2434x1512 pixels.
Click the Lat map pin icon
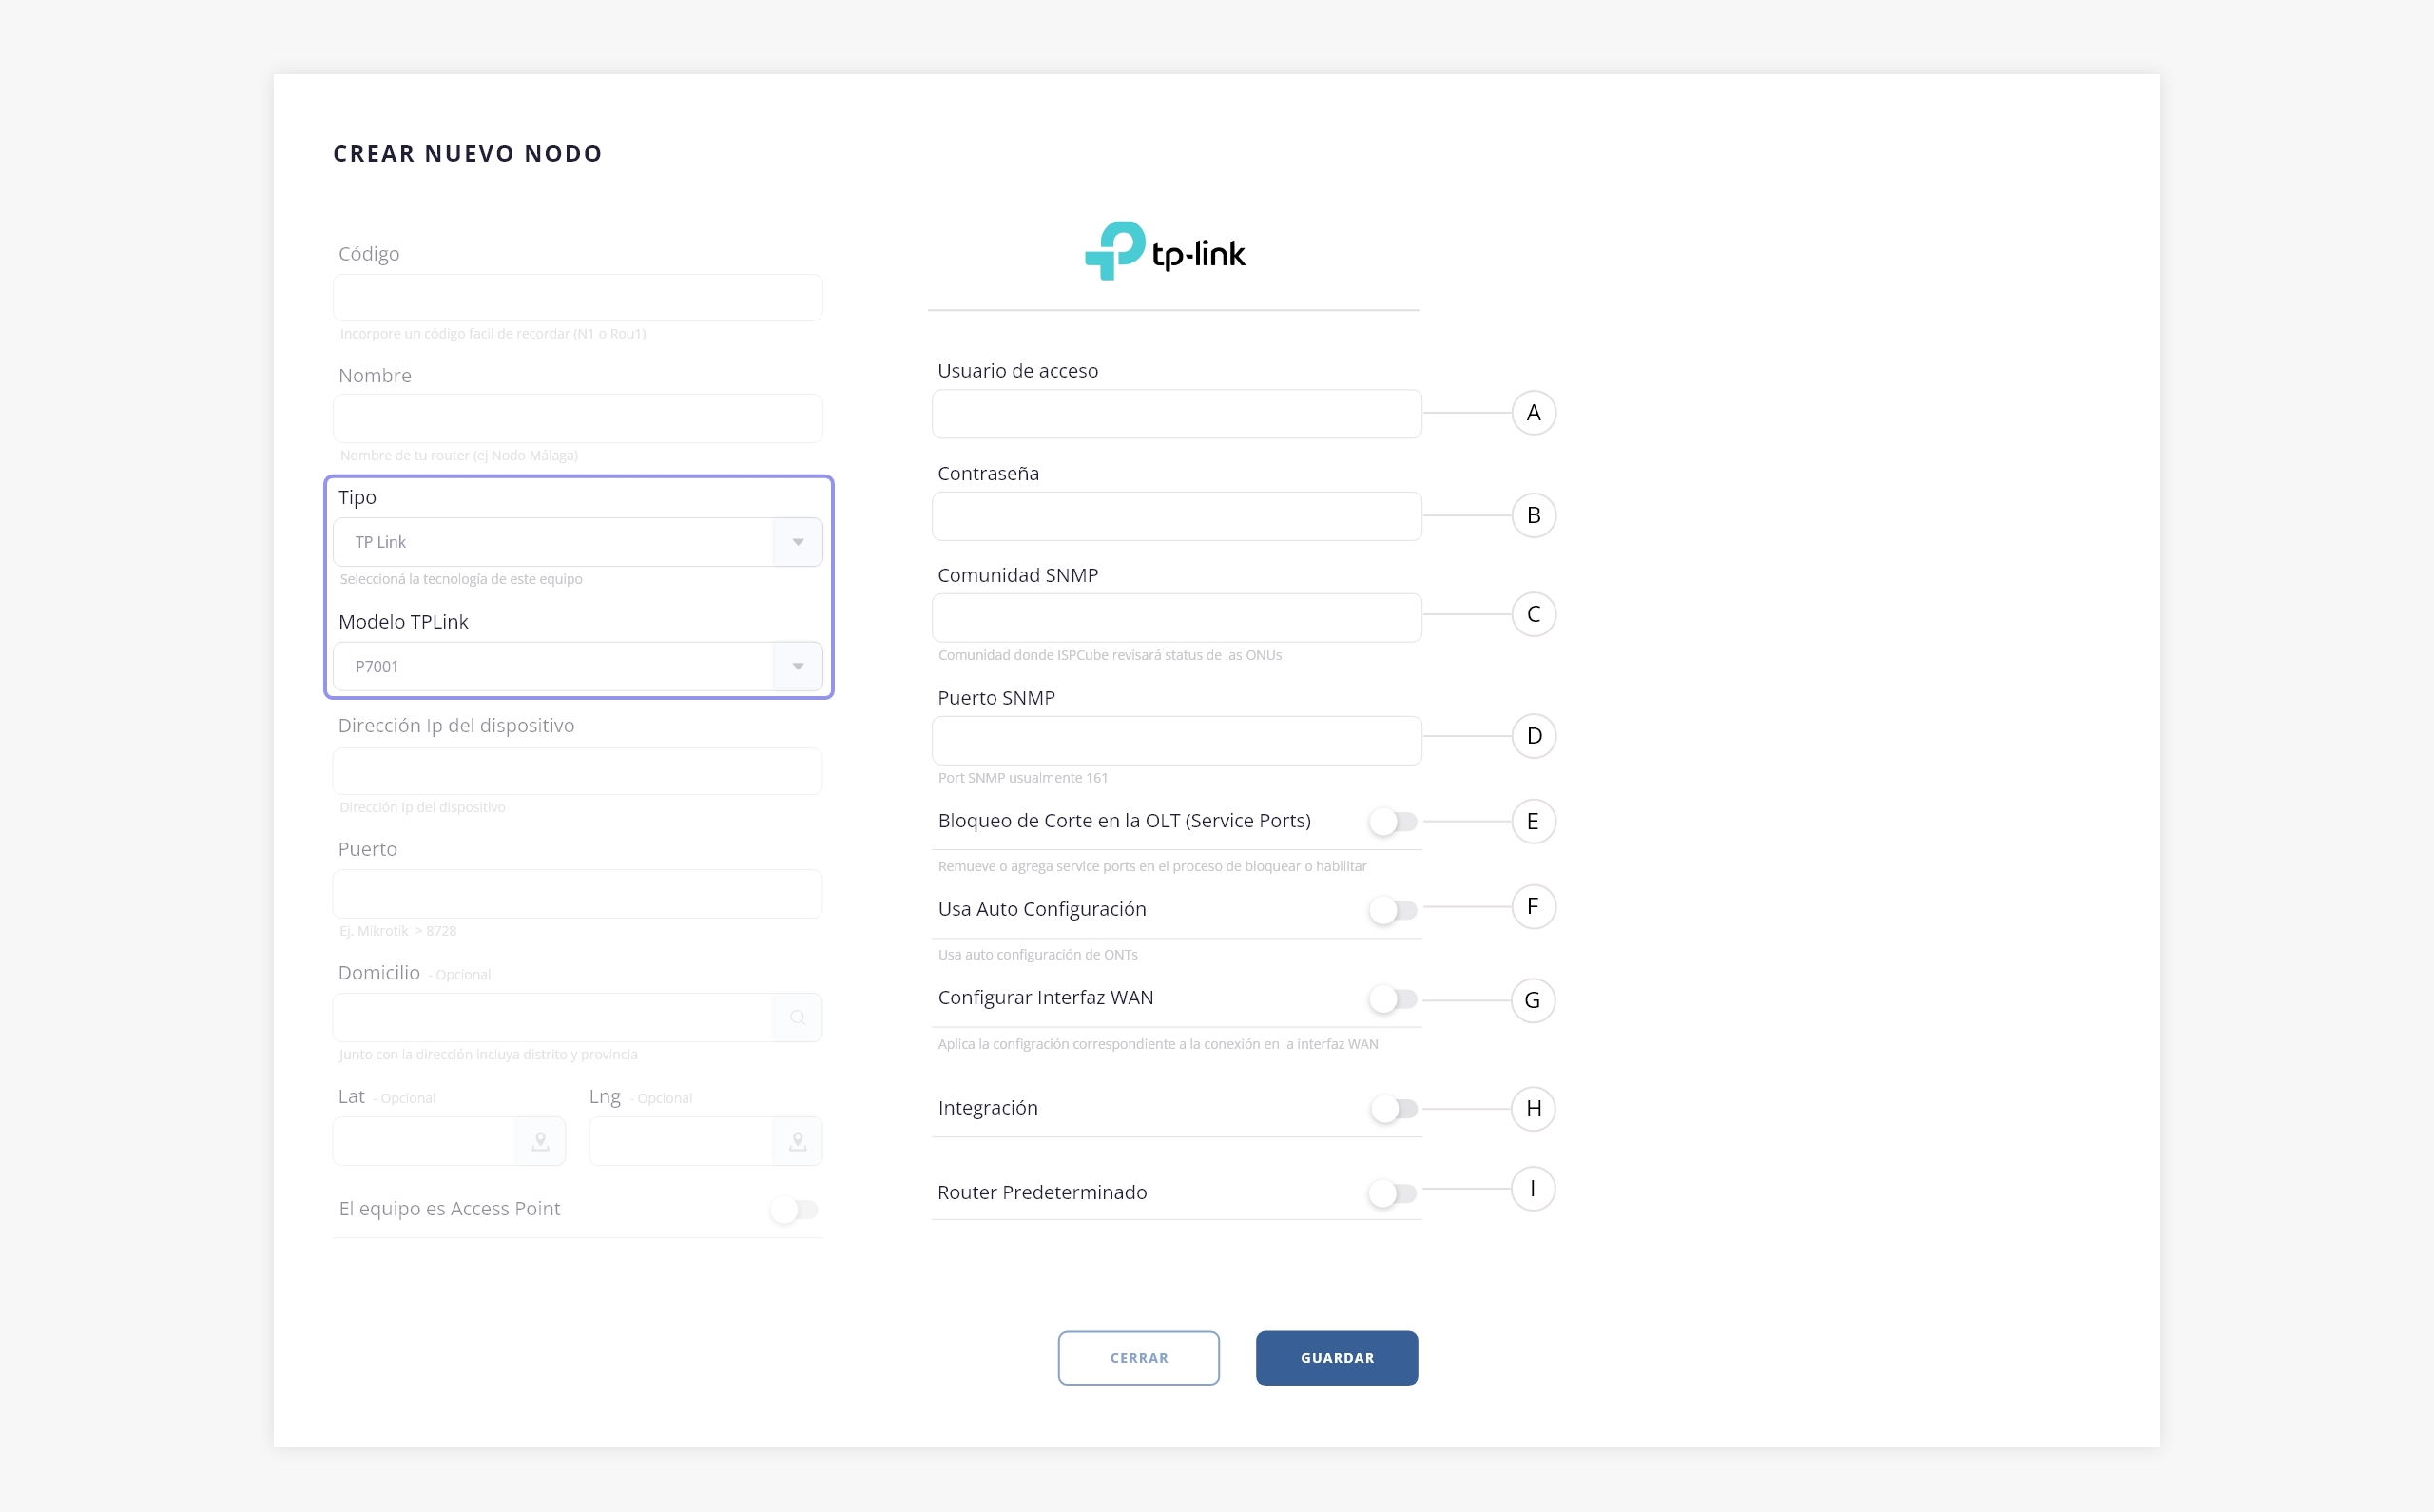click(540, 1141)
